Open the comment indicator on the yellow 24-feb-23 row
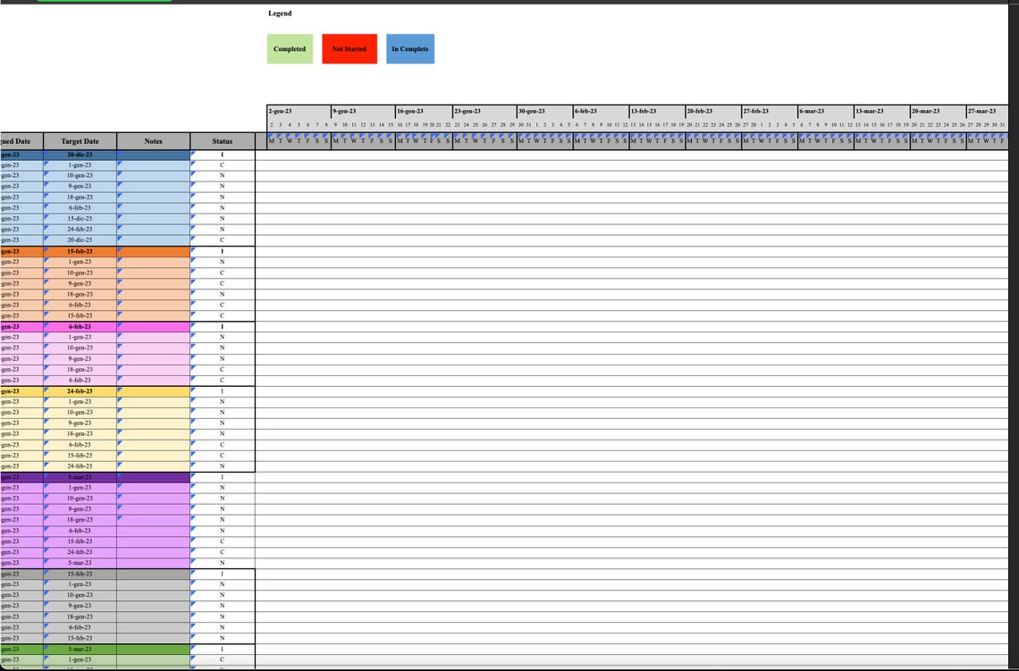Viewport: 1019px width, 671px height. pyautogui.click(x=44, y=390)
